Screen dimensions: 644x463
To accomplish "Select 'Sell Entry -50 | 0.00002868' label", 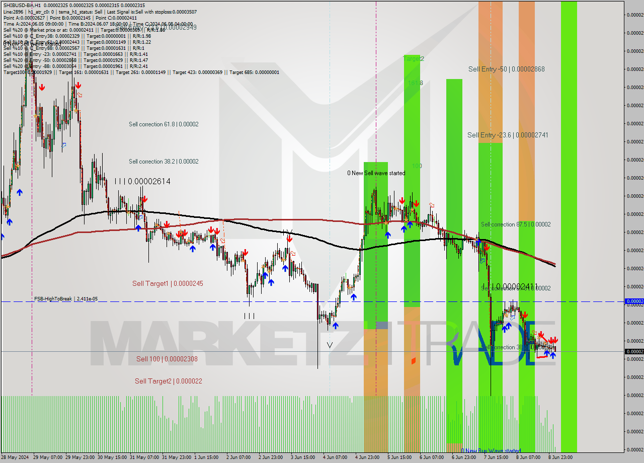I will (x=506, y=69).
